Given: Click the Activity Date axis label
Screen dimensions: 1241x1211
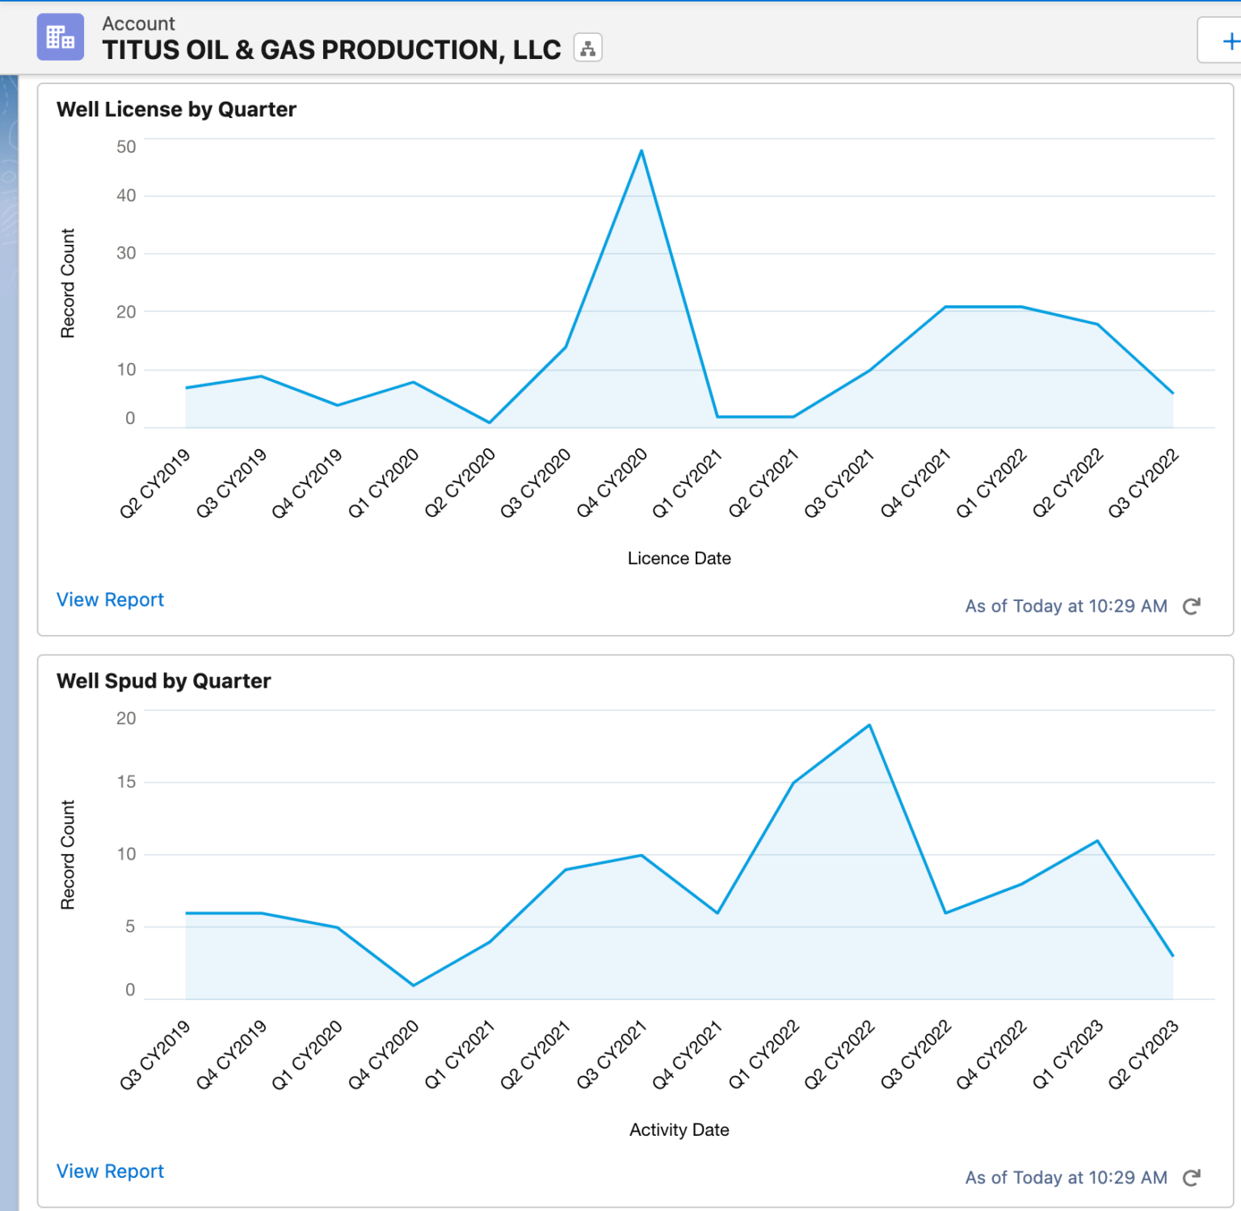Looking at the screenshot, I should pyautogui.click(x=679, y=1129).
